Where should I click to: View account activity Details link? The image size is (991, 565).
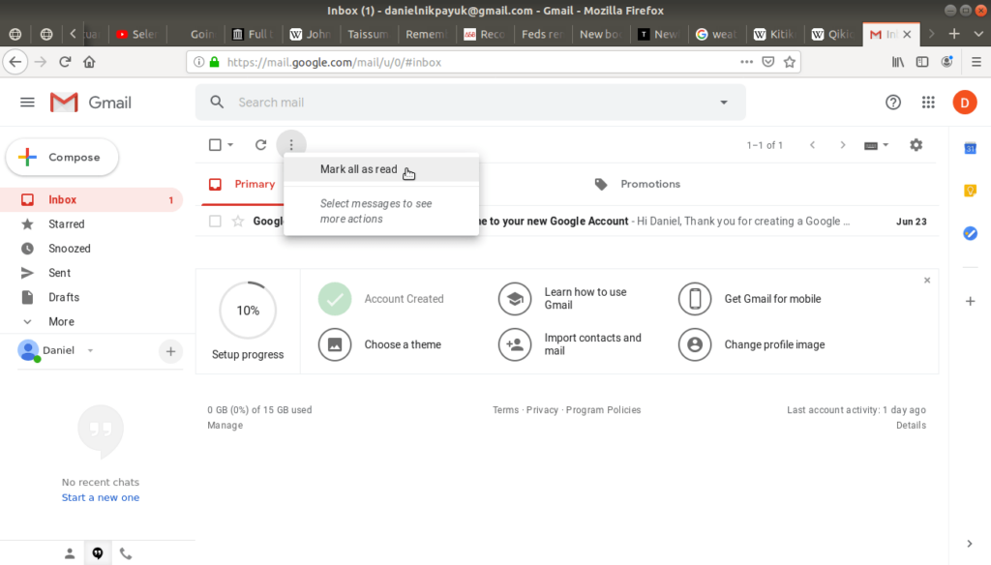click(911, 426)
